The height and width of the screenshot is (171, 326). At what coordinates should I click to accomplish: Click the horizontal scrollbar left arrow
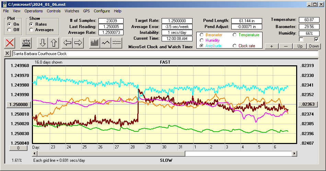(x=35, y=154)
